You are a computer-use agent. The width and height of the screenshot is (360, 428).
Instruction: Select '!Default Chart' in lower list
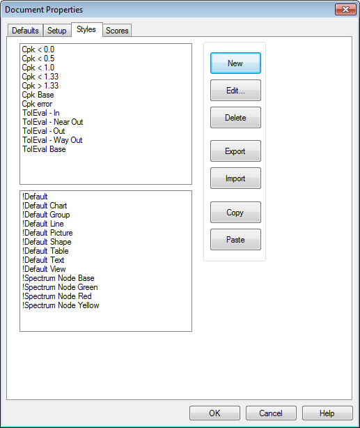45,206
